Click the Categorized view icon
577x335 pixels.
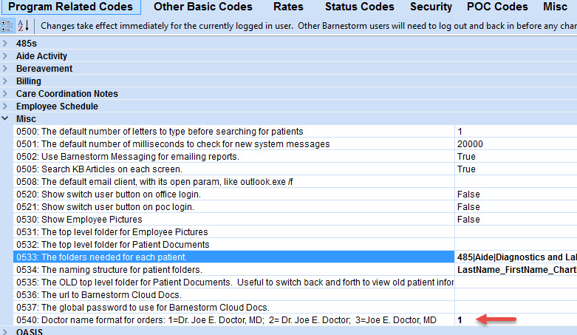pyautogui.click(x=7, y=26)
